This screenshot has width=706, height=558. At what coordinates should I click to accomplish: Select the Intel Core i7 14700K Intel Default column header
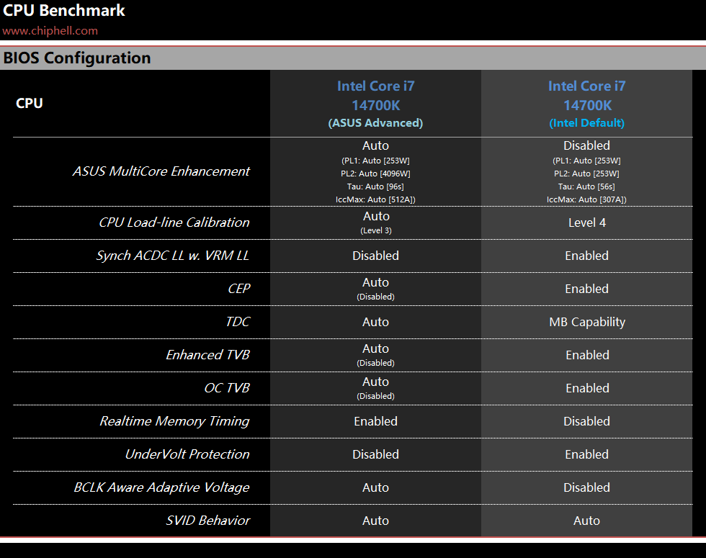click(x=586, y=104)
